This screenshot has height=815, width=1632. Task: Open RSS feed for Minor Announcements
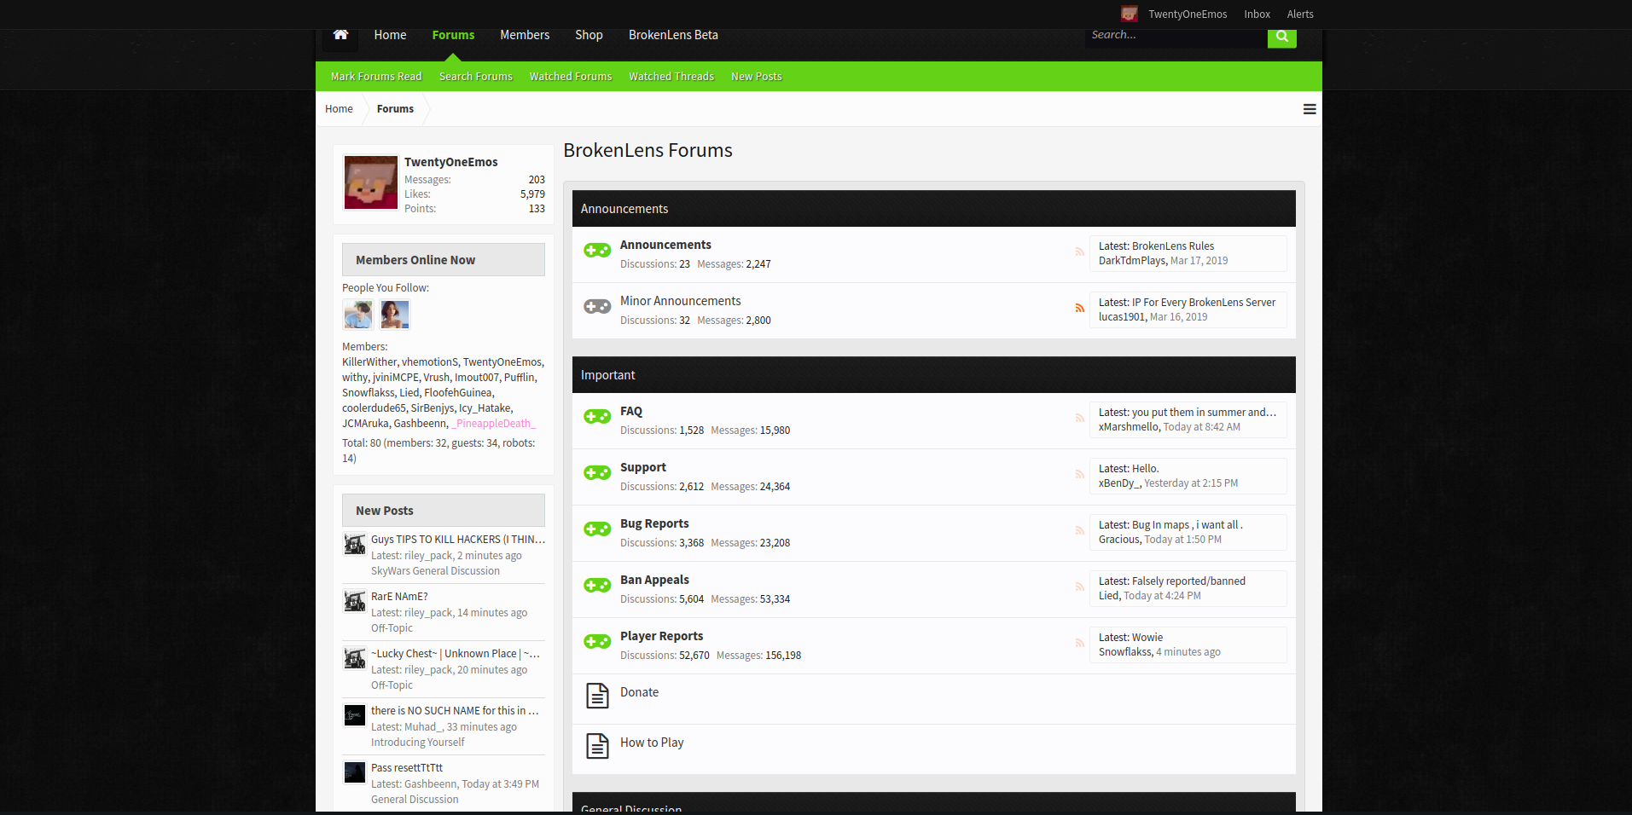[x=1079, y=308]
